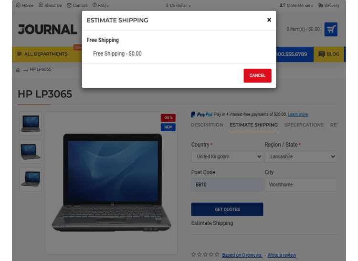Click the Delivery truck link

click(329, 5)
